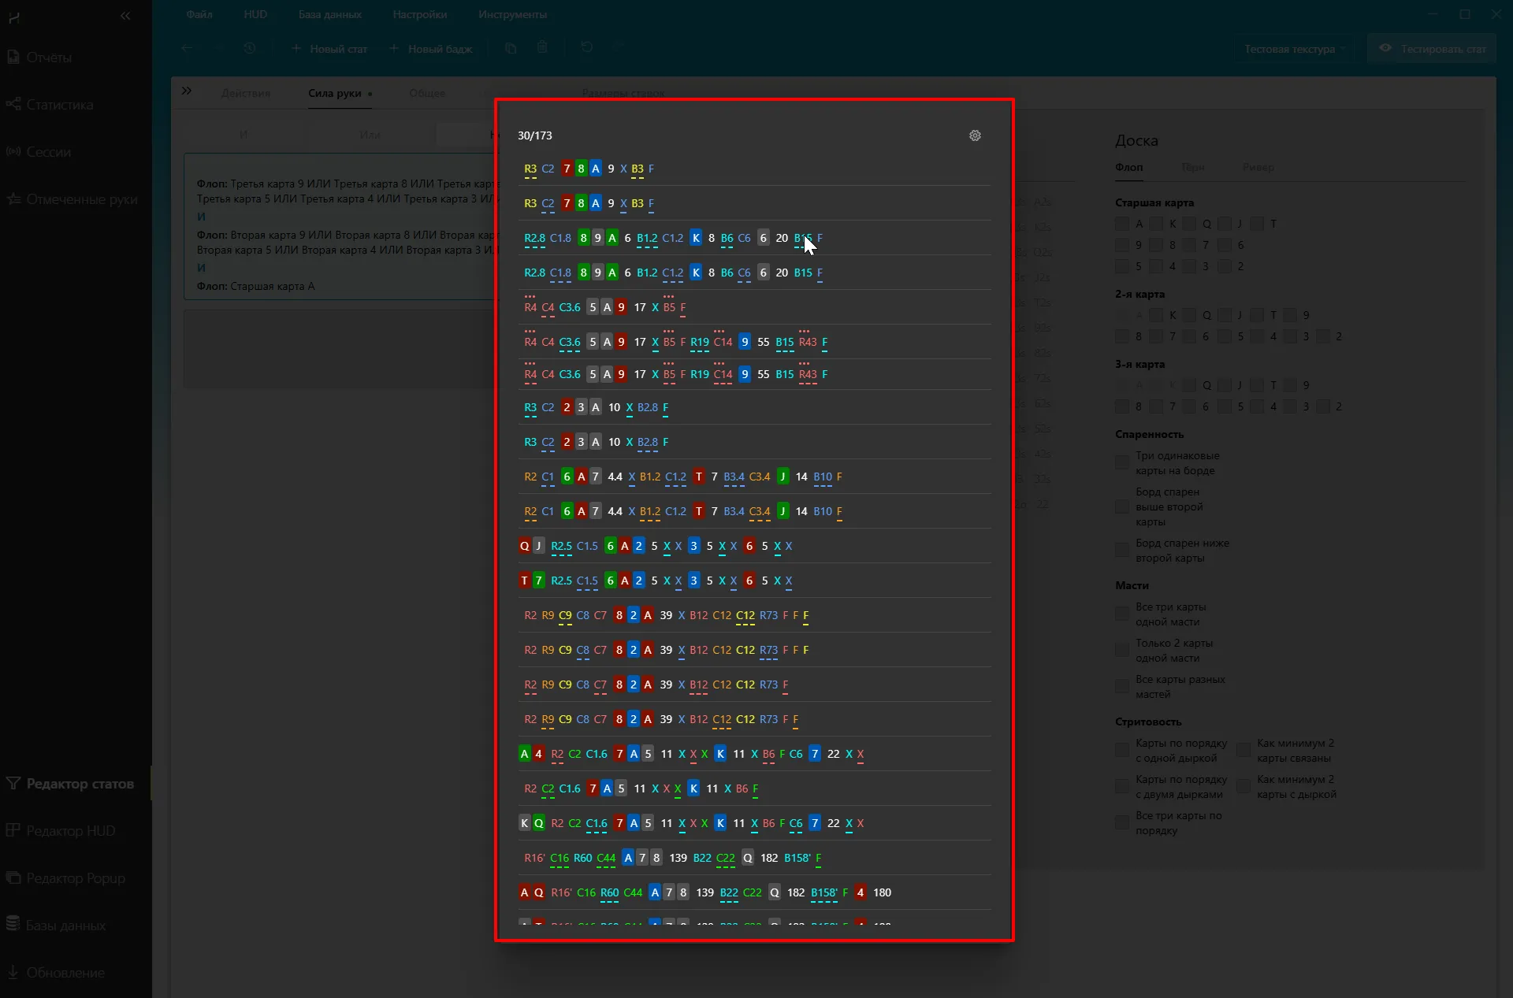The image size is (1513, 998).
Task: Open the hand list settings gear
Action: 975,135
